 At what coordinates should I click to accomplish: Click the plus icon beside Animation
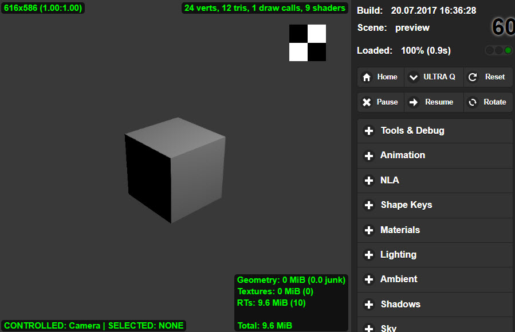click(x=369, y=155)
